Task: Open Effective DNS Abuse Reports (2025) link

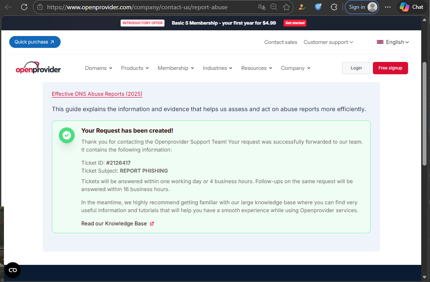Action: (x=97, y=94)
